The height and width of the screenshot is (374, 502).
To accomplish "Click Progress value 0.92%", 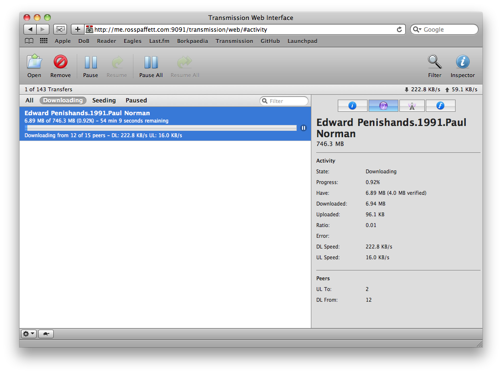I will 372,182.
